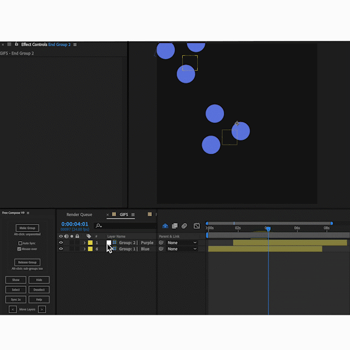Click the Group: 2 Purple layer duration bar
The height and width of the screenshot is (350, 350).
[290, 243]
